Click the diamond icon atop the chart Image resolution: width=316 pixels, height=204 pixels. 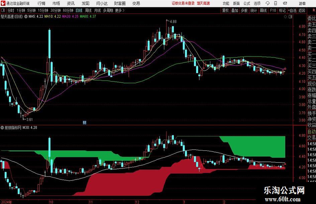[285, 16]
